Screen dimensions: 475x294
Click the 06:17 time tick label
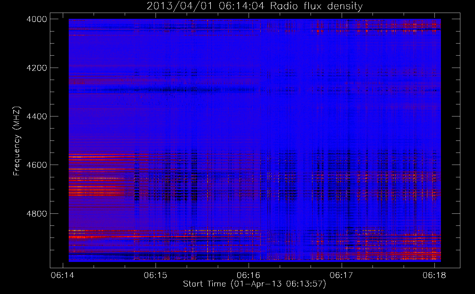coord(341,275)
